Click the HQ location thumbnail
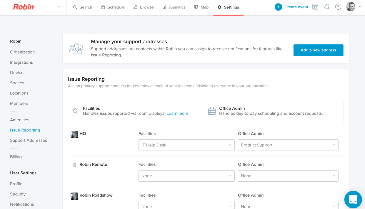 point(74,134)
